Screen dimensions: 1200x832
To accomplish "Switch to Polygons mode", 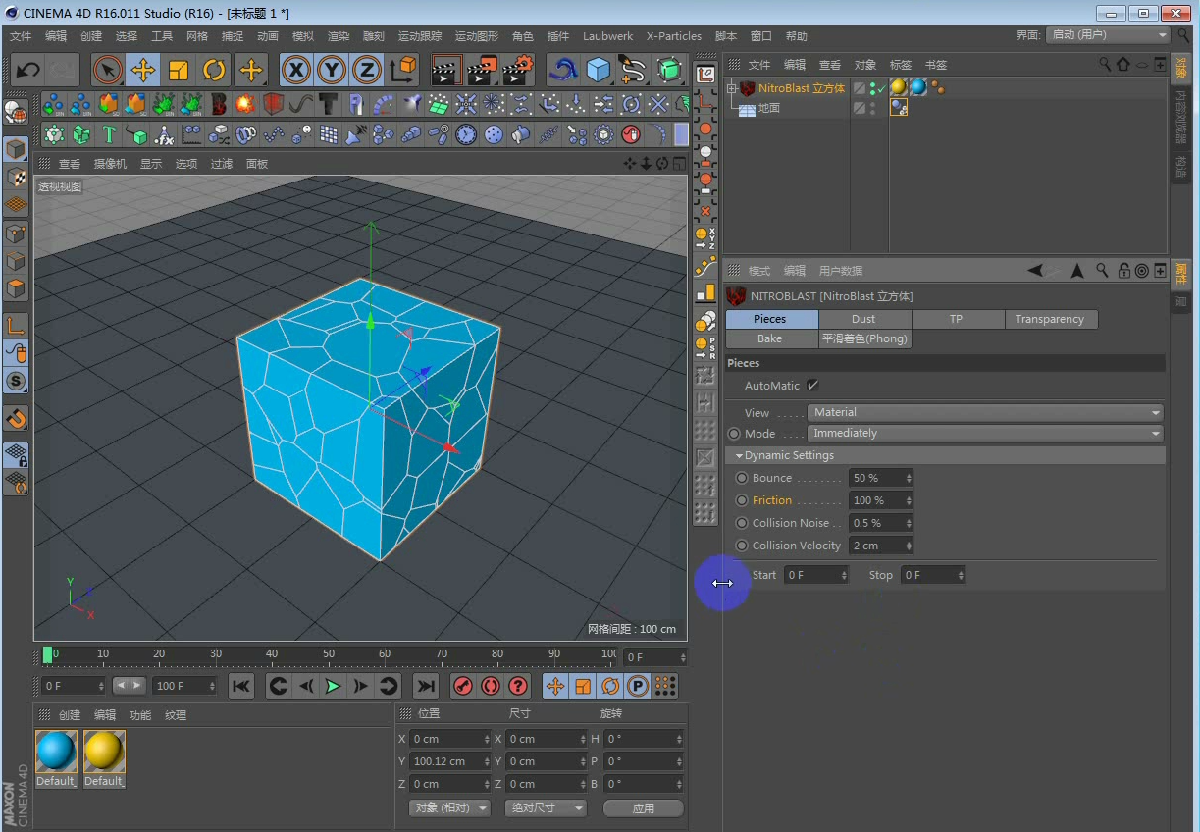I will click(x=16, y=288).
